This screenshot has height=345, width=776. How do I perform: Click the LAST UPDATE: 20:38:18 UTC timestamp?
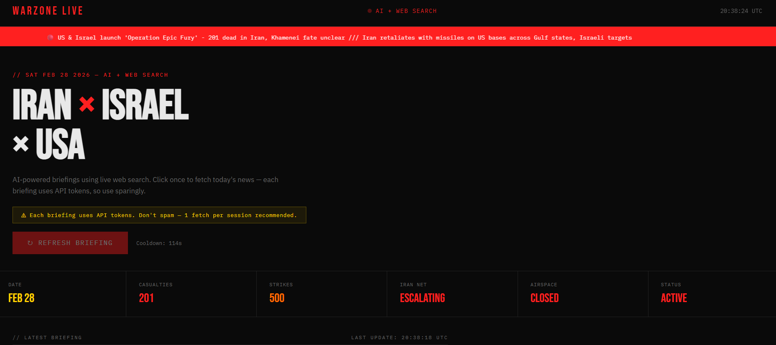click(x=399, y=337)
